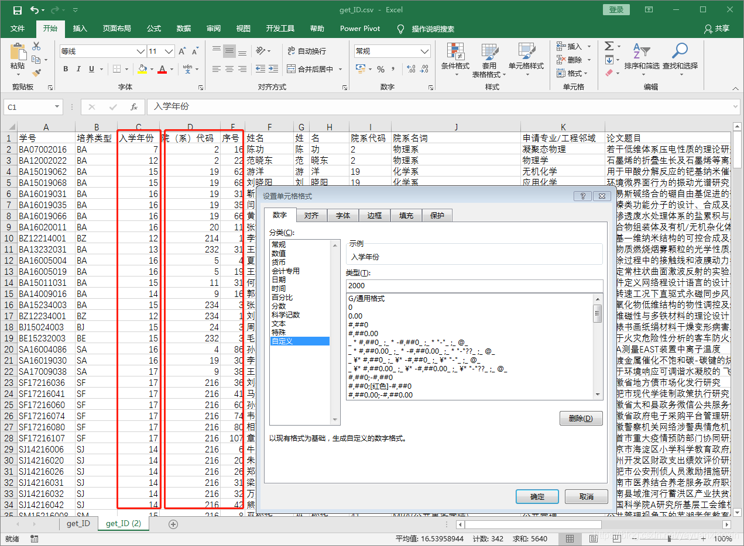Apply yellow fill color swatch
The image size is (744, 546).
(x=142, y=69)
